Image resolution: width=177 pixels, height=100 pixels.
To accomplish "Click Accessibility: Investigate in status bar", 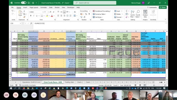I will coord(28,85).
